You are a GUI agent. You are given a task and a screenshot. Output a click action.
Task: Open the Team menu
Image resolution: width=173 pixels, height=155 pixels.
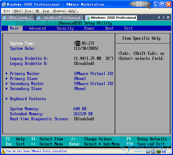pos(46,11)
